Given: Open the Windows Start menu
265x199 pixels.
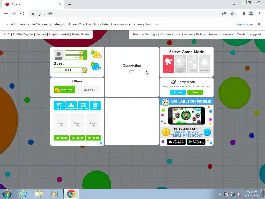Looking at the screenshot, I should click(x=7, y=194).
